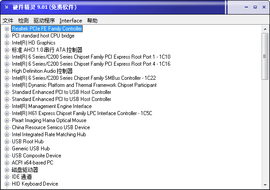The height and width of the screenshot is (190, 270).
Task: Expand China Resource Semico USB Device node
Action: (x=7, y=127)
